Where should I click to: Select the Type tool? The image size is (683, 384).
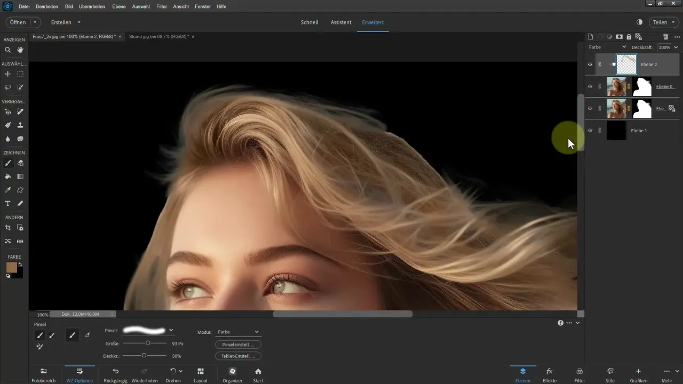7,203
